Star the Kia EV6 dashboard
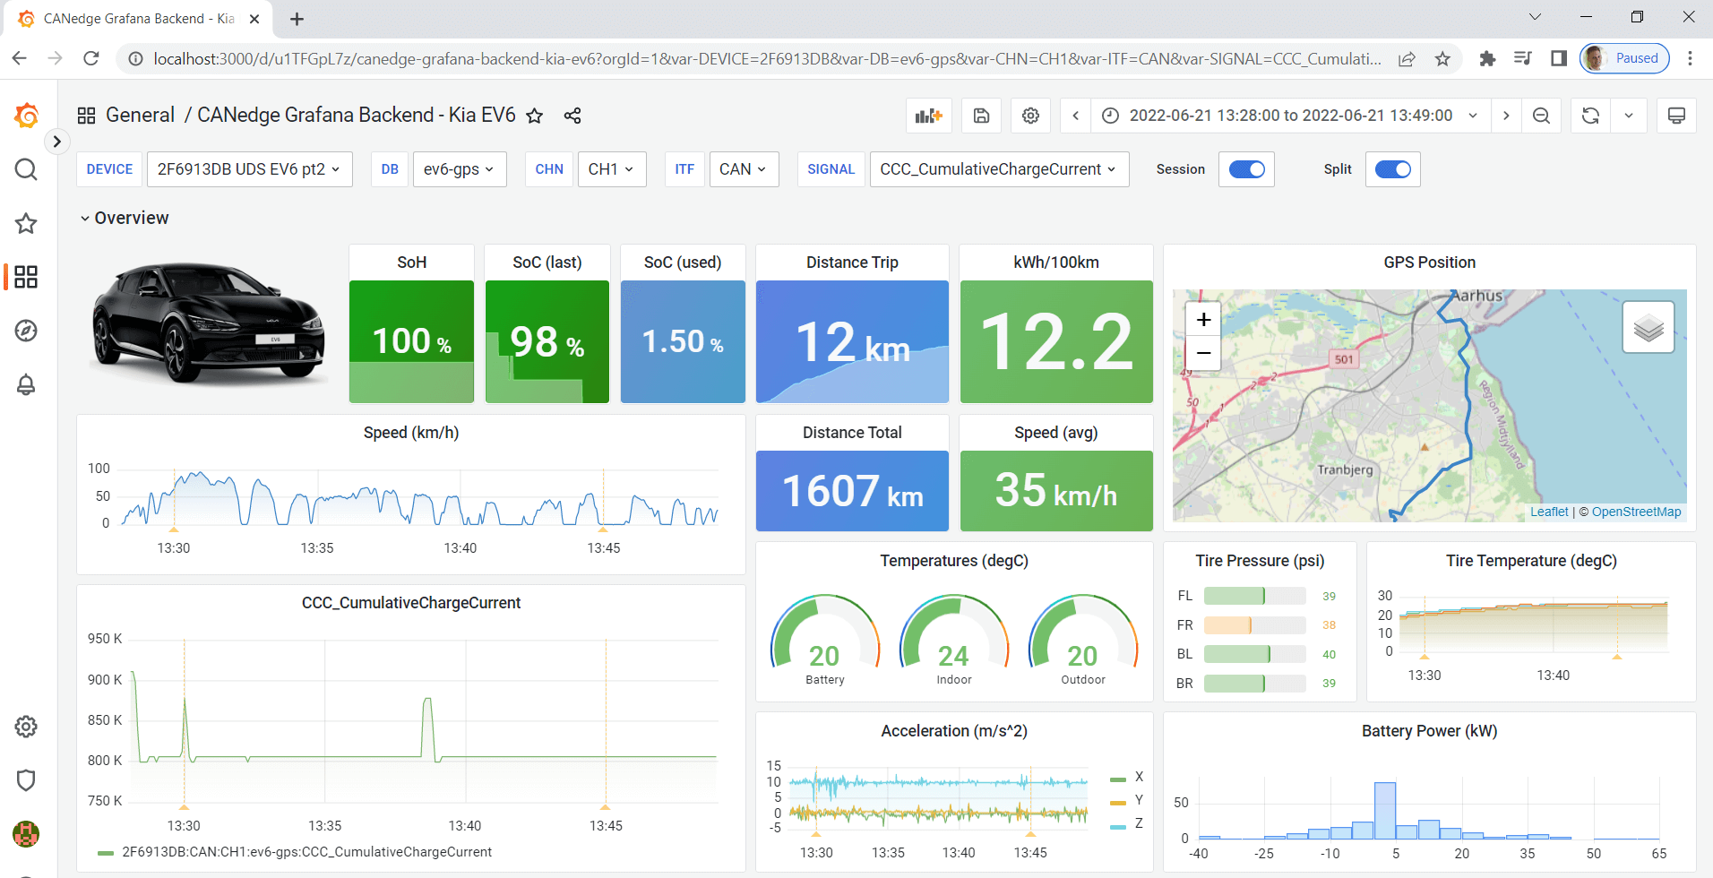Viewport: 1713px width, 878px height. tap(534, 115)
